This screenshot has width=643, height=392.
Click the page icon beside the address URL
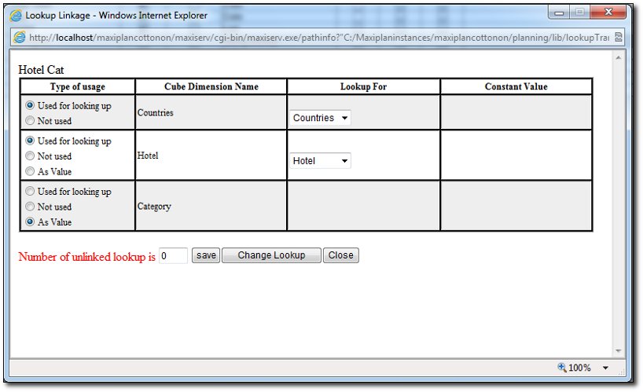[x=18, y=37]
